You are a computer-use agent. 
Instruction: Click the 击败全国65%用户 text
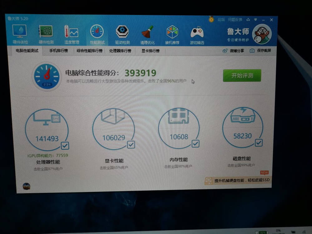coord(114,168)
